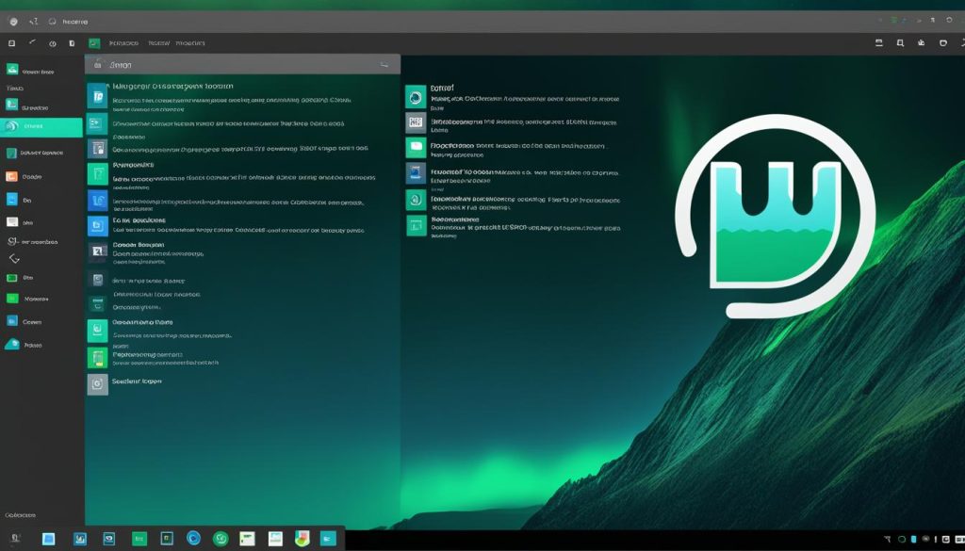The image size is (965, 551).
Task: Click the green square icon in the dark toolbar
Action: tap(94, 43)
